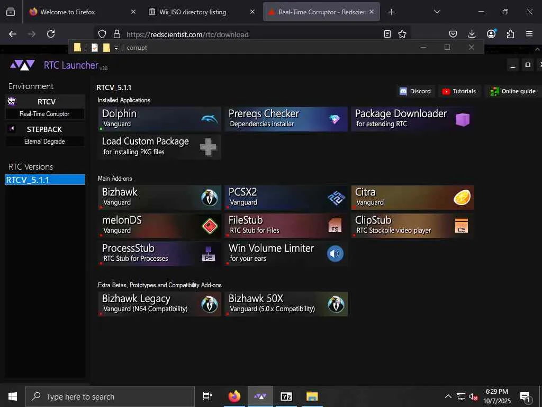Click the Citra Vanguard orange icon
Viewport: 542px width, 407px height.
tap(462, 198)
